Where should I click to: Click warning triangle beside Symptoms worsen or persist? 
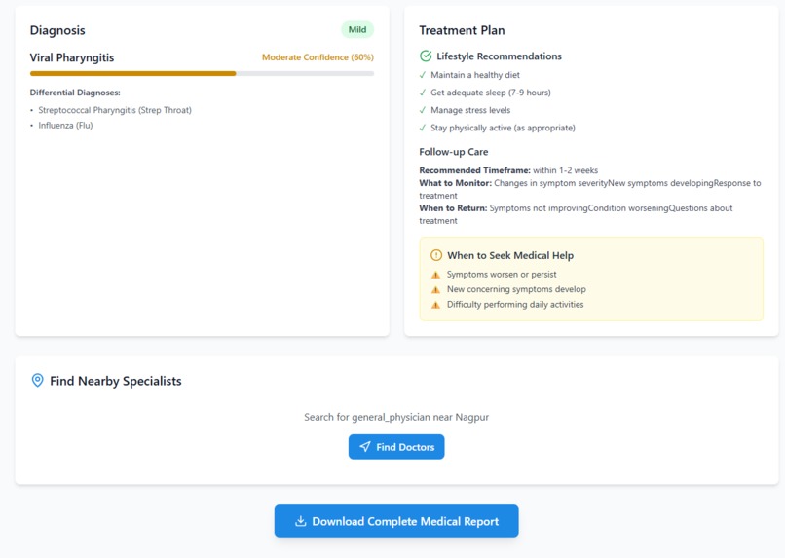point(435,275)
